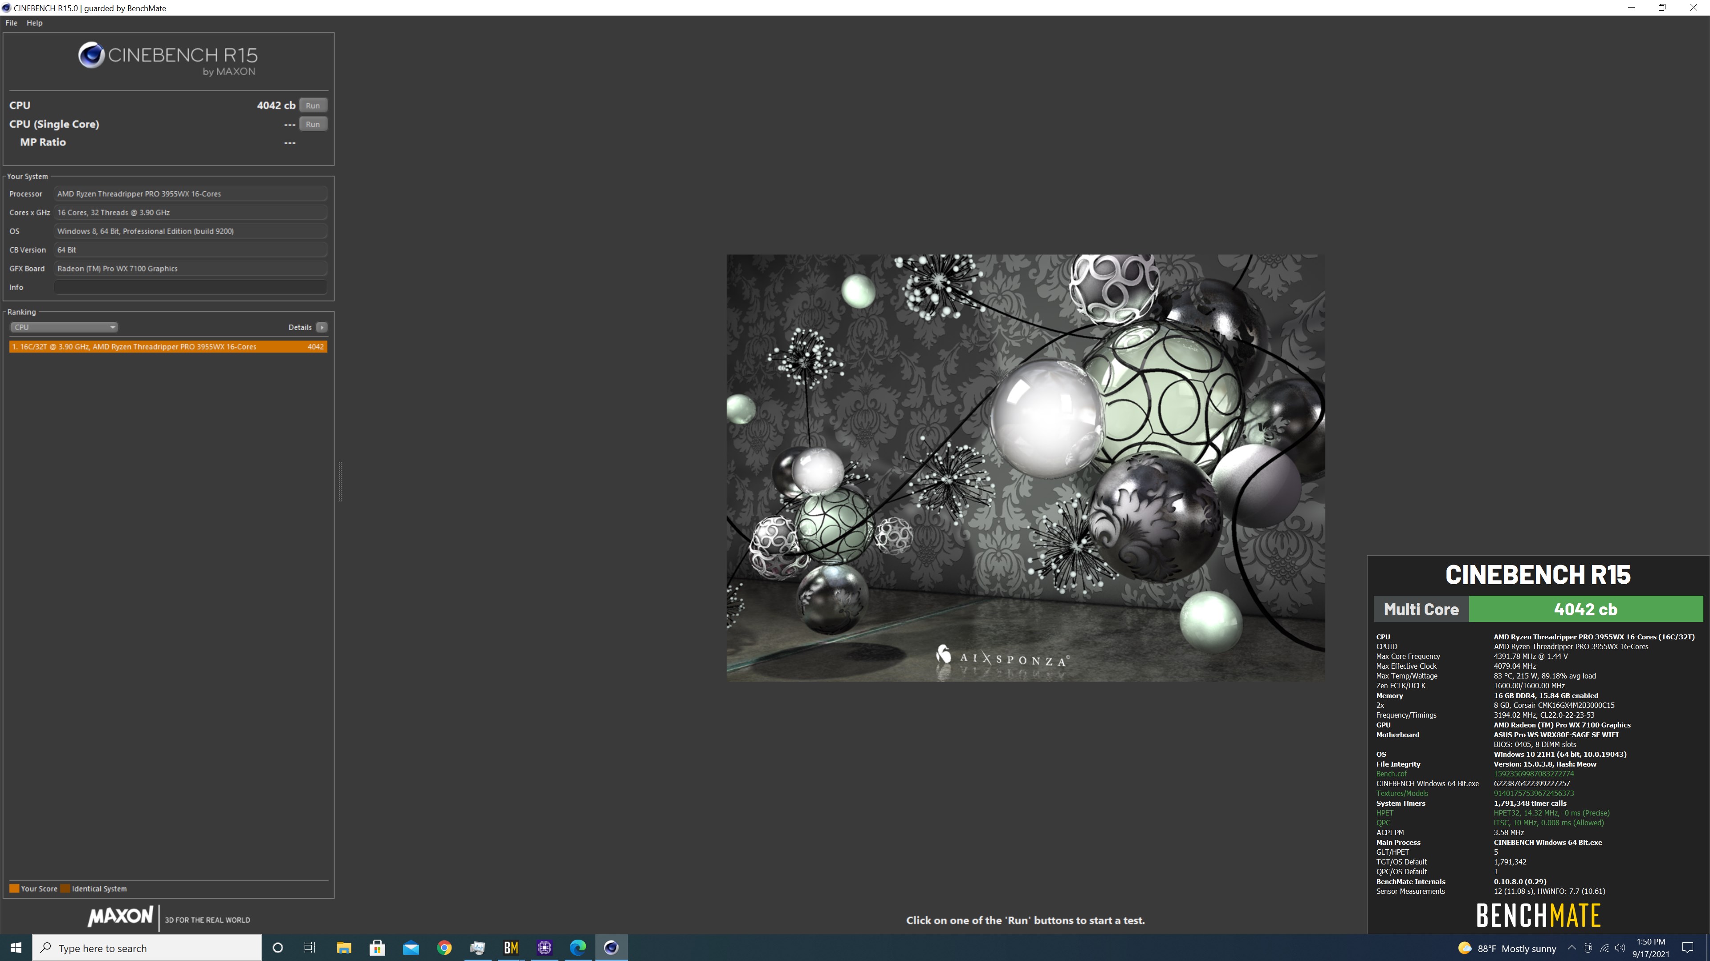Run the CPU (Single Core) test

pyautogui.click(x=313, y=124)
